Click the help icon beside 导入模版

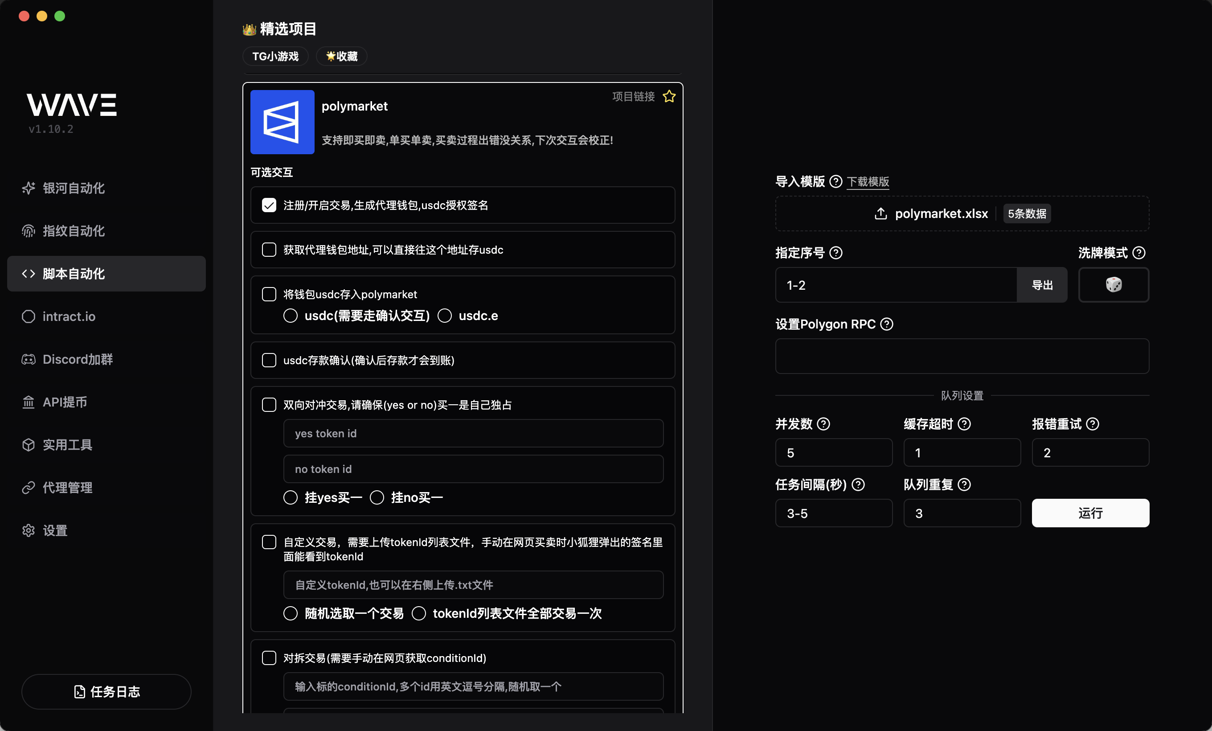[836, 181]
